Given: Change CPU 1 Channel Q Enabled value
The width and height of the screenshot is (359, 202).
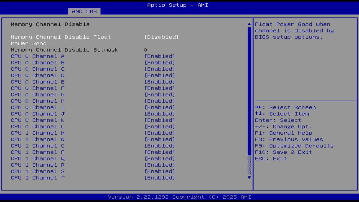Looking at the screenshot, I should (160, 159).
